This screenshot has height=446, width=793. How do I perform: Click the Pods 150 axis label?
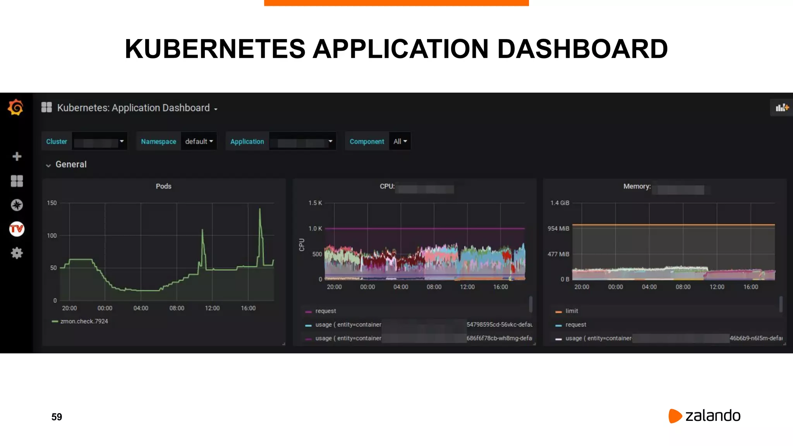52,203
